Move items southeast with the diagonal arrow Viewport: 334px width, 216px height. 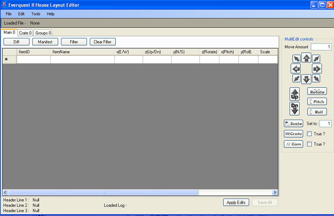pos(316,79)
